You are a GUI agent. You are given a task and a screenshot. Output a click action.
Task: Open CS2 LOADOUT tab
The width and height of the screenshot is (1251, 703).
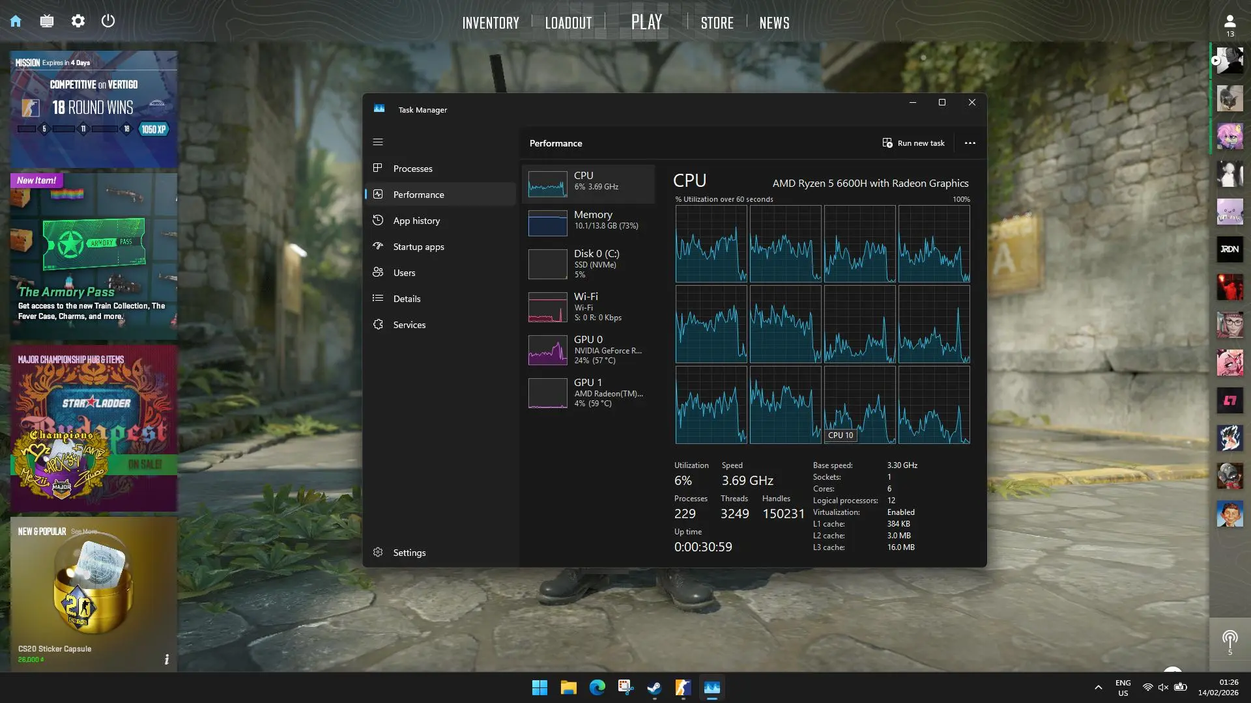coord(568,23)
